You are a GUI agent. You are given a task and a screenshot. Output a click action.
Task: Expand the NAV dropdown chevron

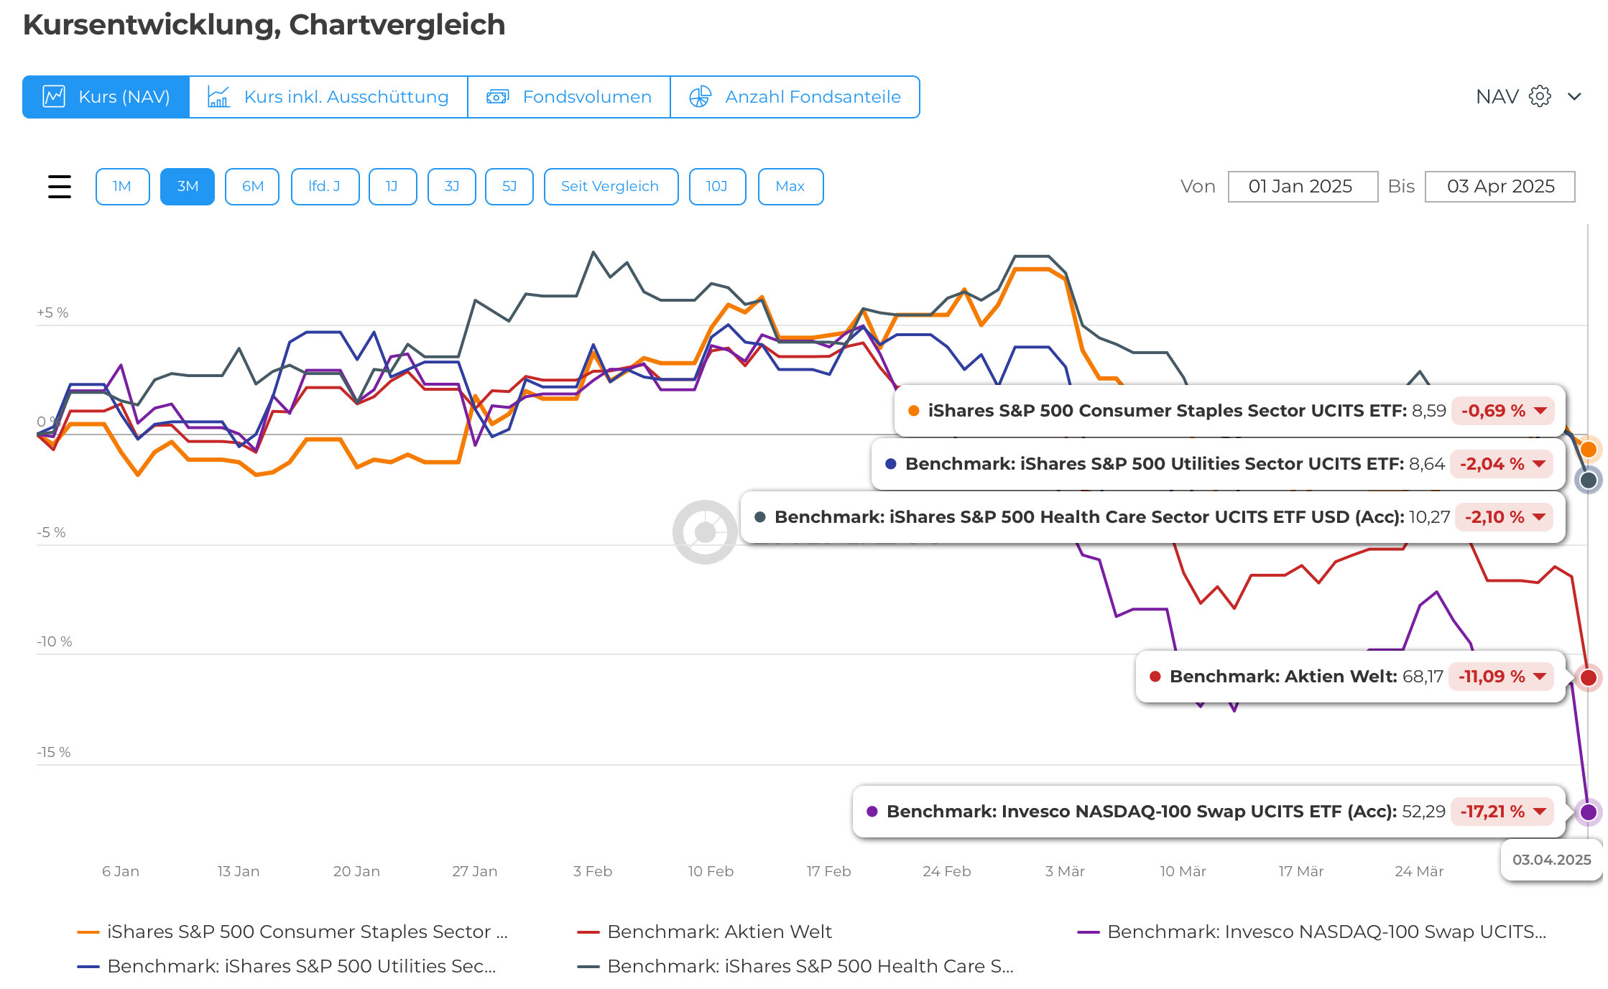pyautogui.click(x=1574, y=96)
